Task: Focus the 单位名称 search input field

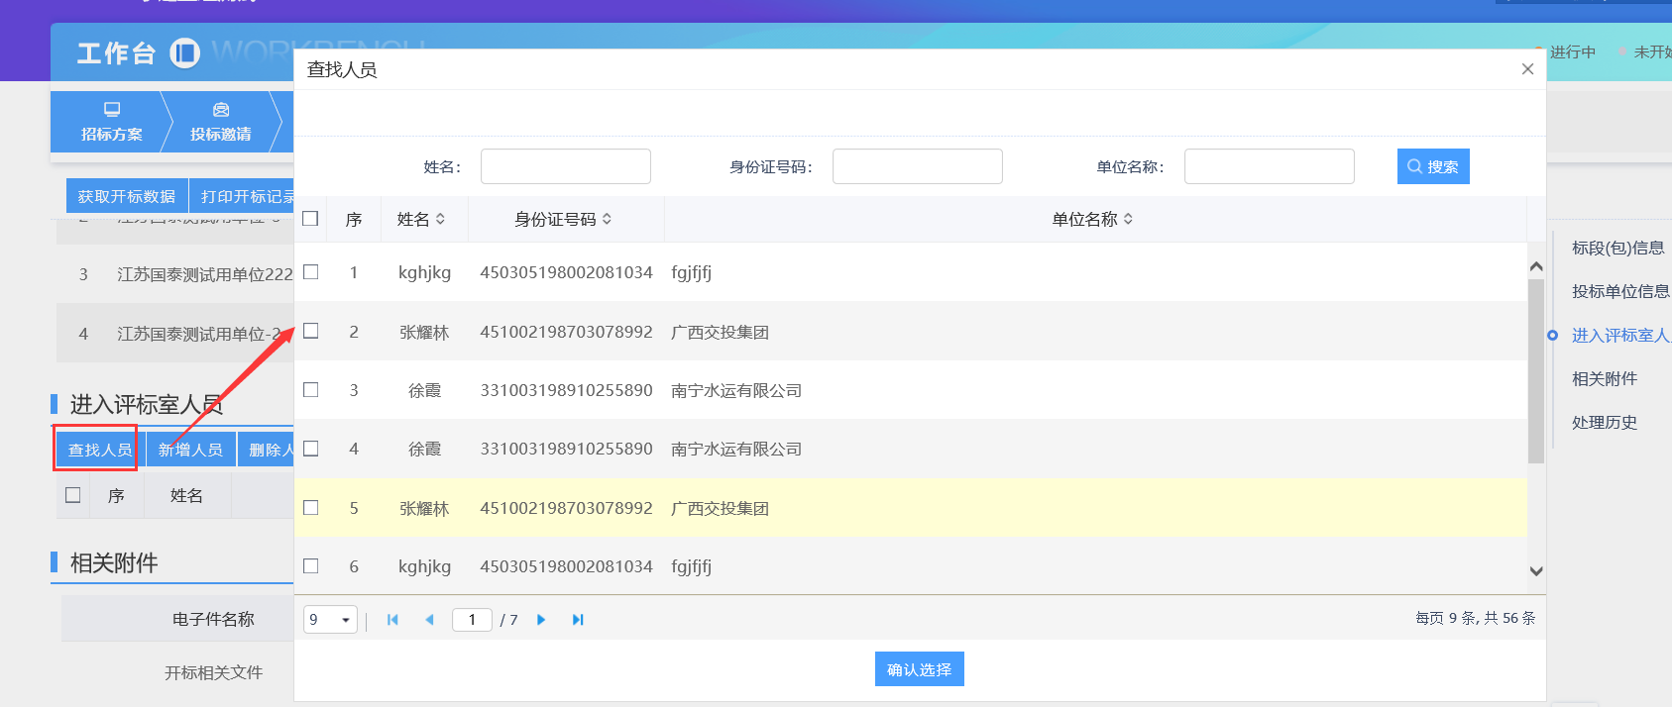Action: click(x=1269, y=166)
